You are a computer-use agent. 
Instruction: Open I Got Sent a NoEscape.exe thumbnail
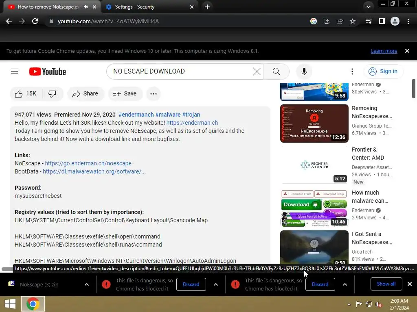coord(314,247)
